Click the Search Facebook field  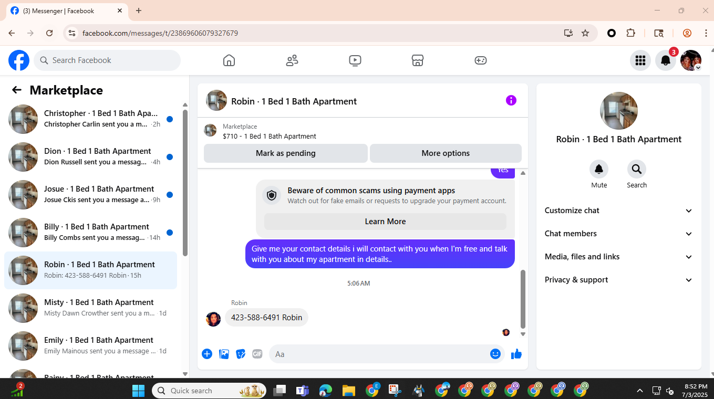(x=107, y=60)
